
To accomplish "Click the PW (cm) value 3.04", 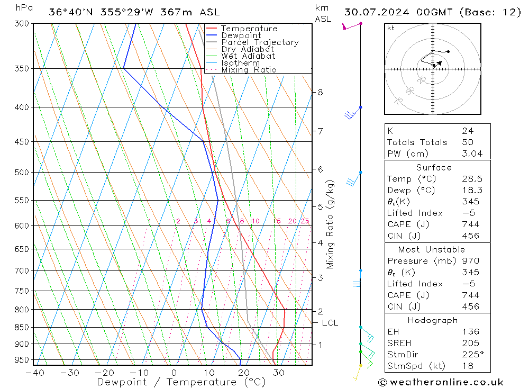I will pos(472,154).
